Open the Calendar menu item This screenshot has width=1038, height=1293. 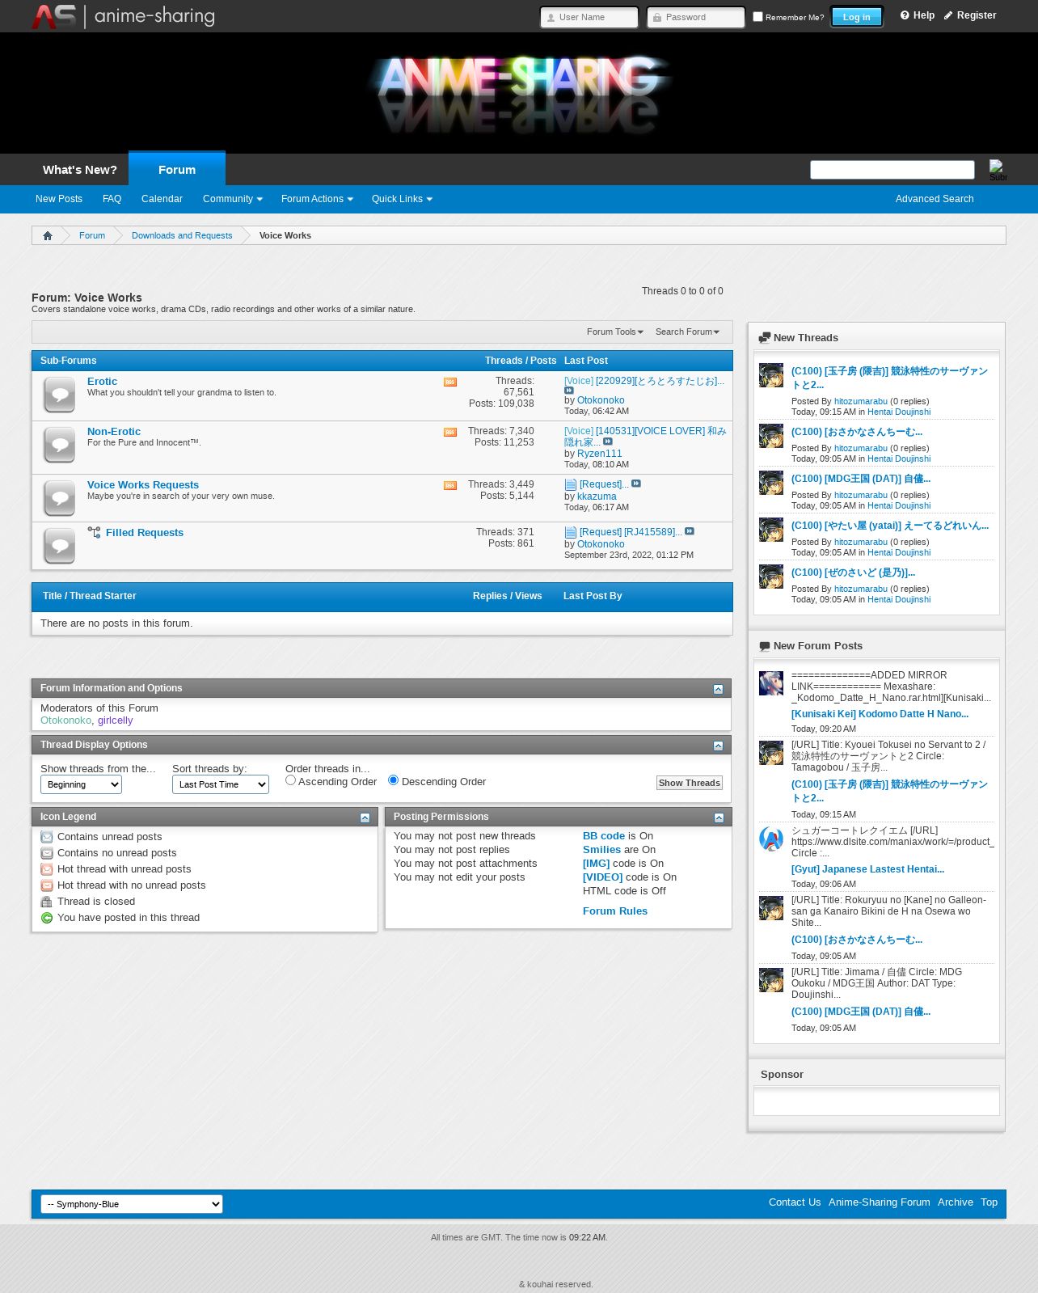(162, 199)
